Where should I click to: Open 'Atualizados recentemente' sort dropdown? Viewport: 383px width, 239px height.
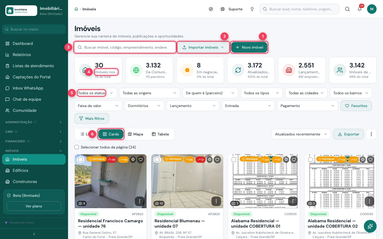(301, 134)
